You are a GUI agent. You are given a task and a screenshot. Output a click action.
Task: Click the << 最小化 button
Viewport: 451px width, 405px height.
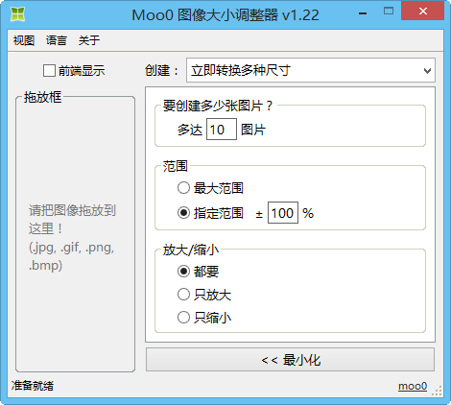(x=290, y=360)
